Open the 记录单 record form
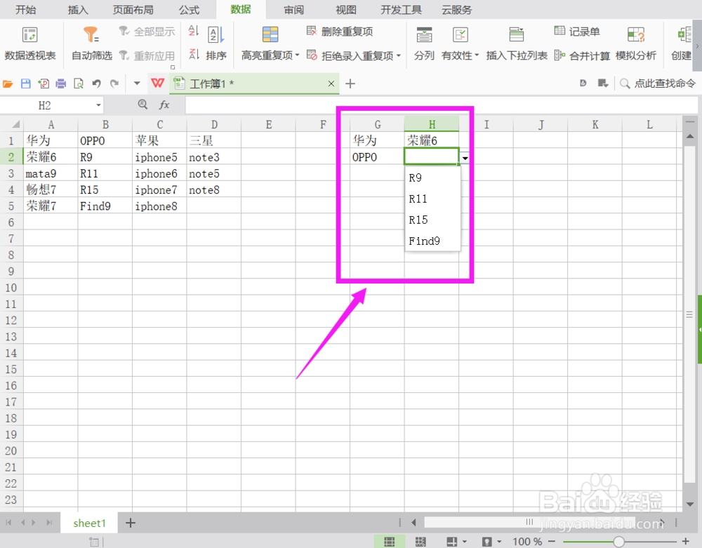702x548 pixels. (x=577, y=32)
